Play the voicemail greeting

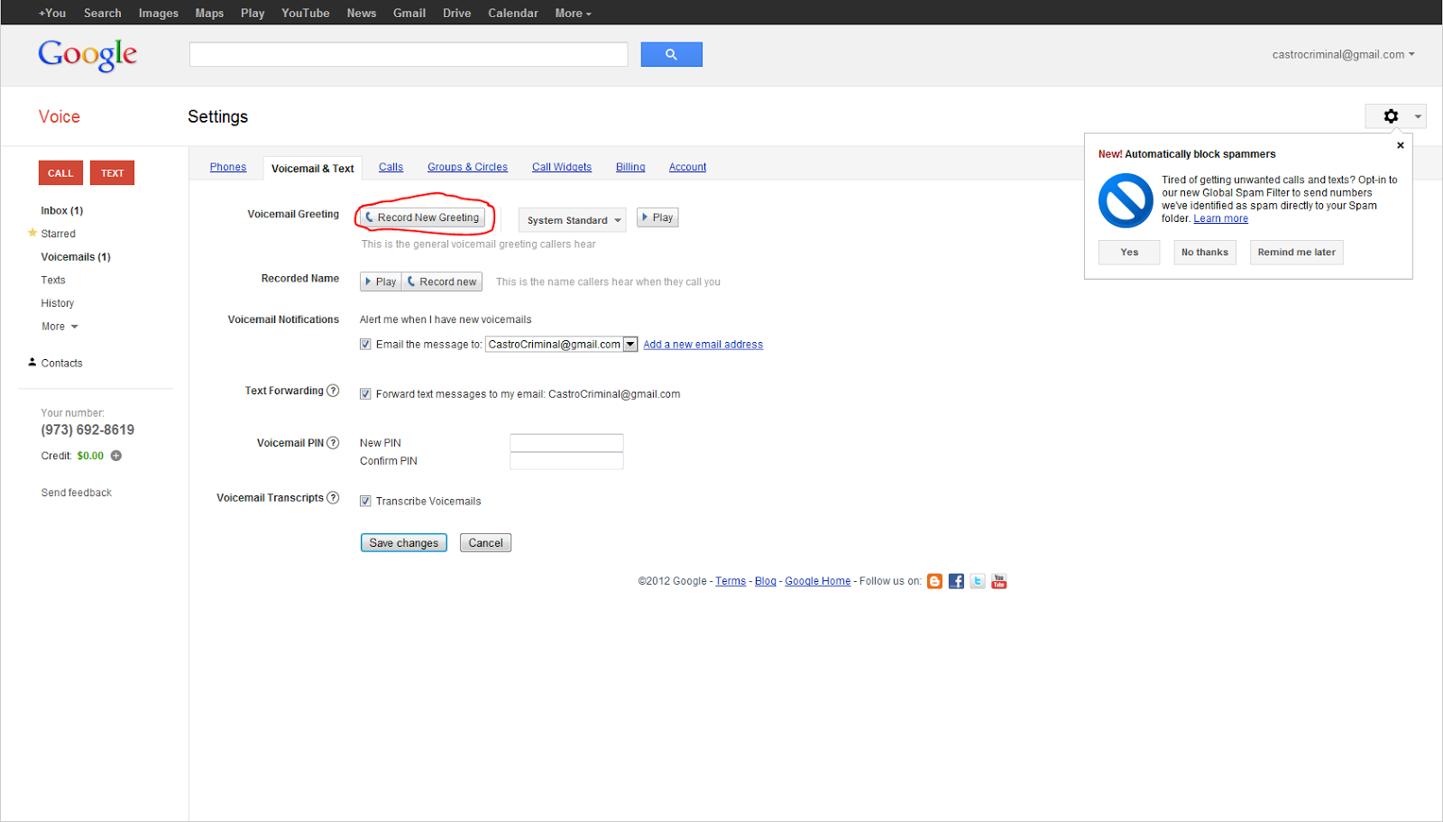[x=657, y=217]
